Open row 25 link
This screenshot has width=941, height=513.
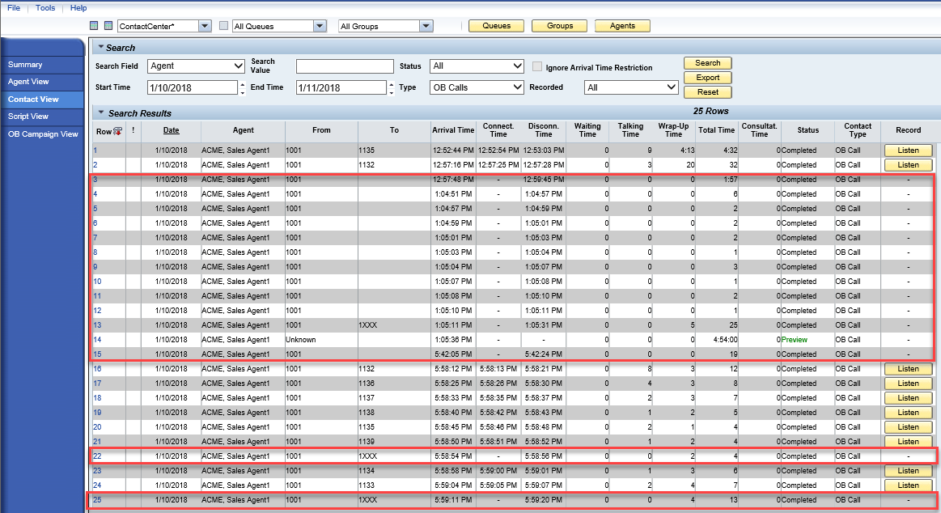click(97, 500)
